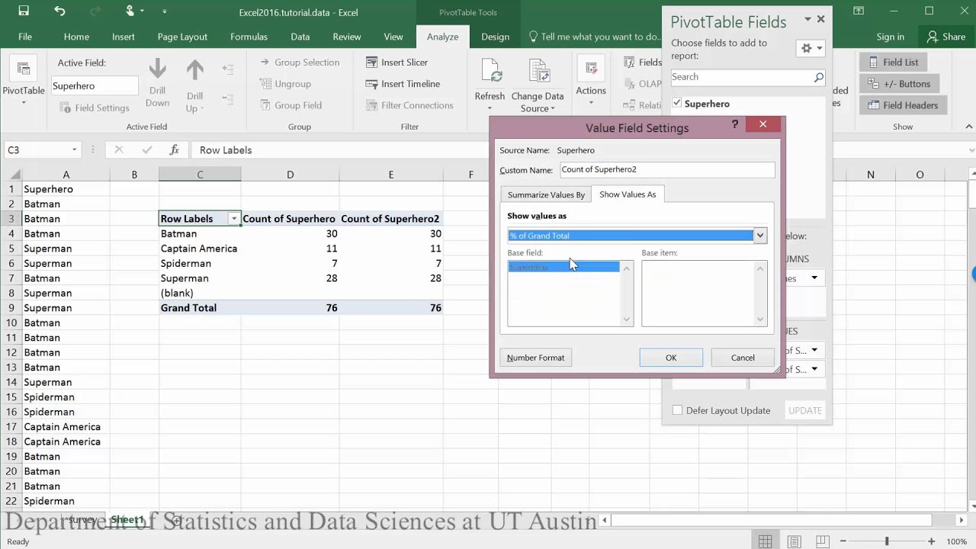976x549 pixels.
Task: Click zoom in plus on status bar
Action: pyautogui.click(x=931, y=541)
